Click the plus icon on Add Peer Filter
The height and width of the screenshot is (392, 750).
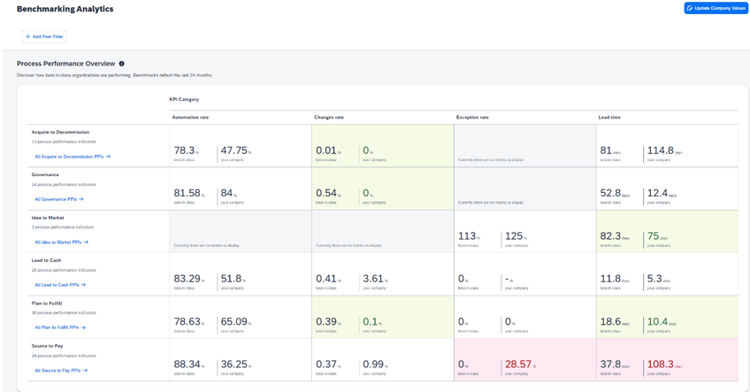point(28,36)
